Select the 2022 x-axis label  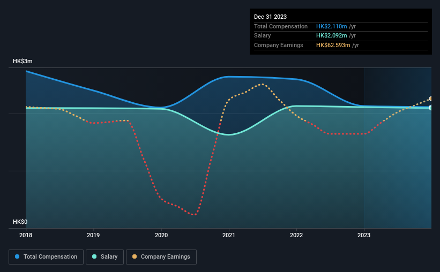pos(296,235)
